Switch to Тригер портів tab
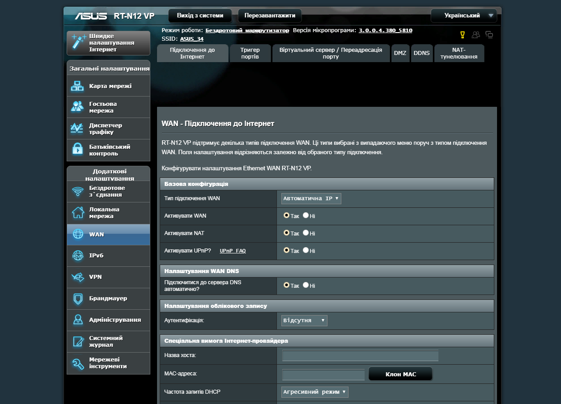 coord(250,53)
